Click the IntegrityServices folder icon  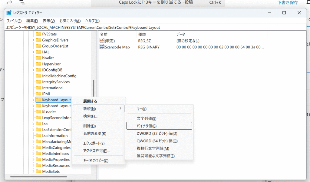coord(38,82)
